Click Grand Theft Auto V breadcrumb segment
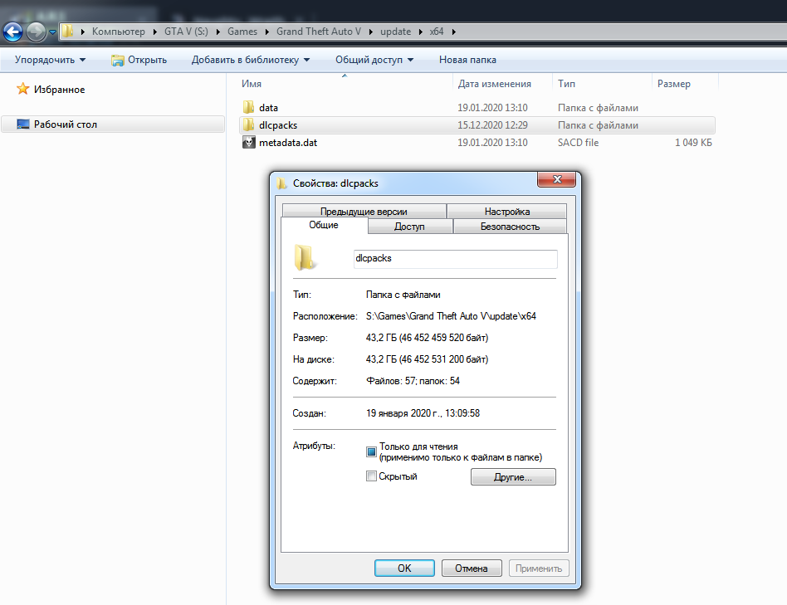The width and height of the screenshot is (787, 605). (318, 32)
